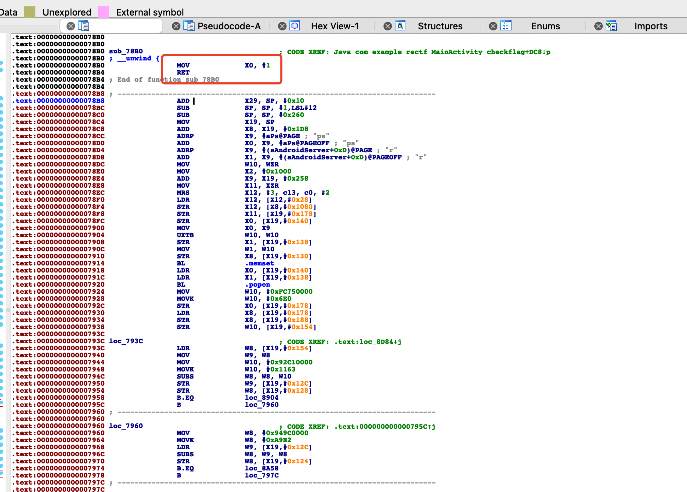Image resolution: width=687 pixels, height=492 pixels.
Task: Click the External symbol pink swatch
Action: pyautogui.click(x=103, y=12)
